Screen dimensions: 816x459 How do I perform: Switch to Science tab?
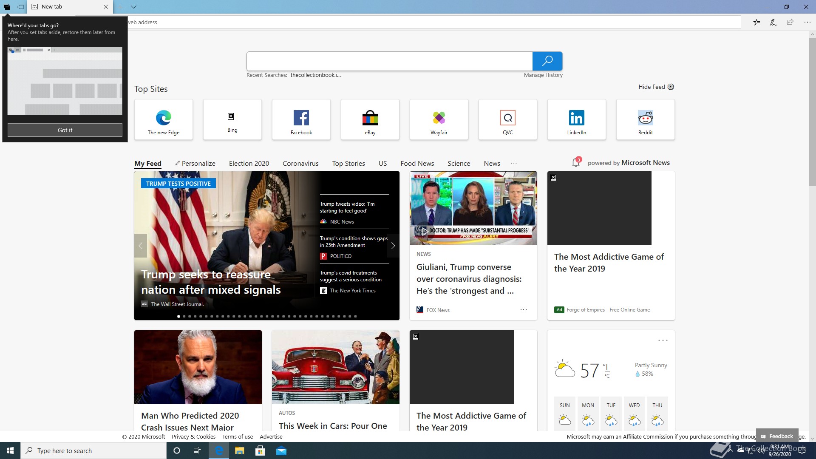coord(459,163)
